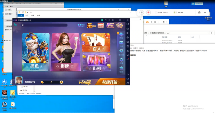This screenshot has height=113, width=215.
Task: Click the volume down icon in Nox sidebar
Action: pos(128,38)
